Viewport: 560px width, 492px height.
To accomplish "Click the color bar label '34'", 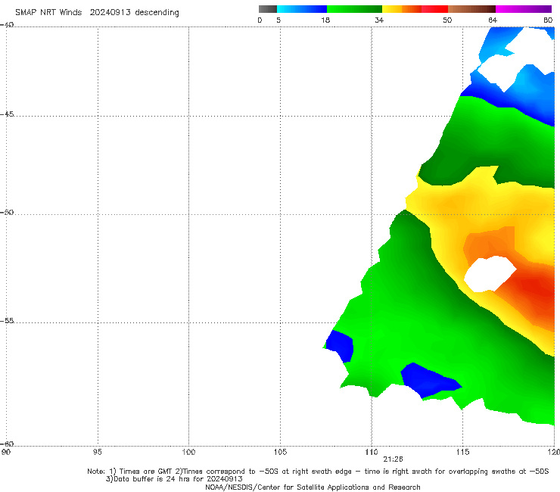I will click(x=379, y=20).
